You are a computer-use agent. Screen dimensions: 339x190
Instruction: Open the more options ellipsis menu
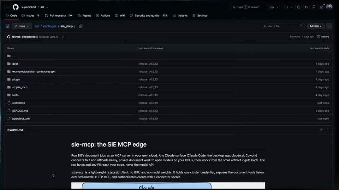(329, 26)
